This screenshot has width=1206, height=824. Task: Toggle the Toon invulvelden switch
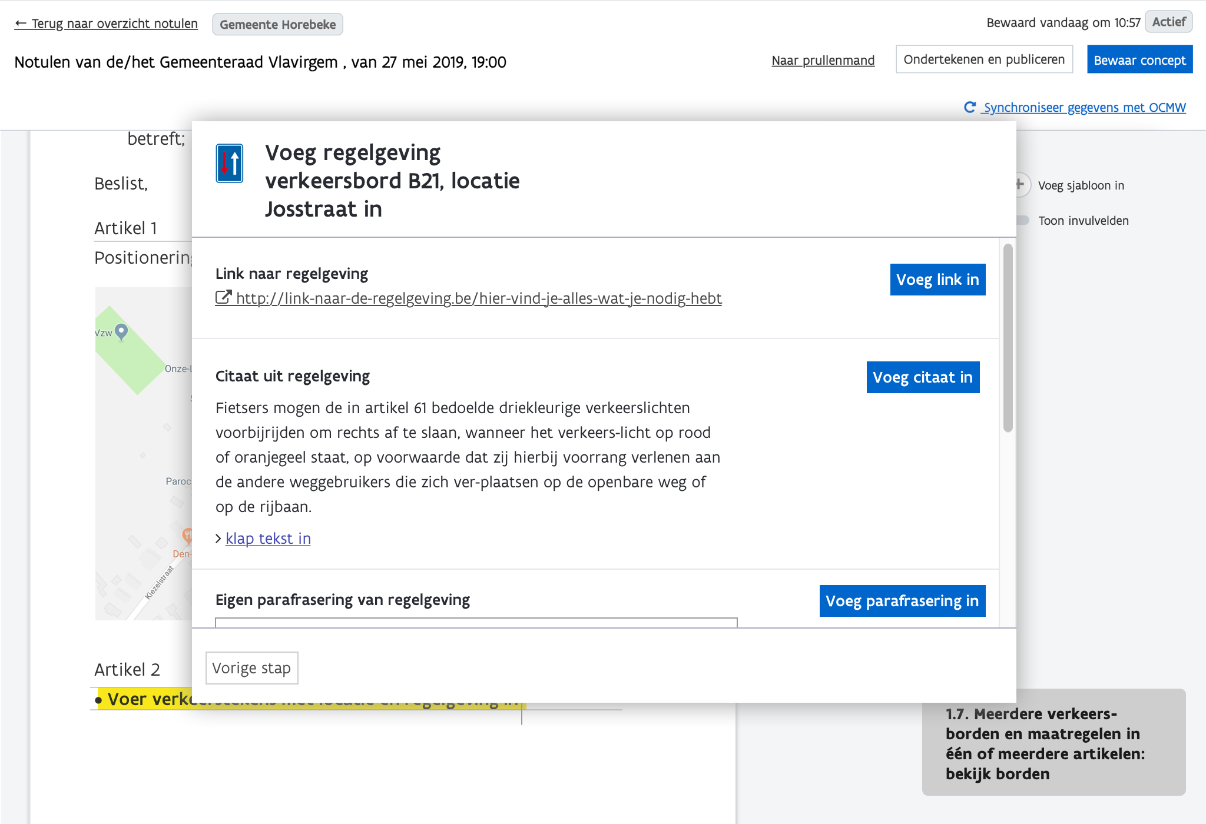(1022, 221)
